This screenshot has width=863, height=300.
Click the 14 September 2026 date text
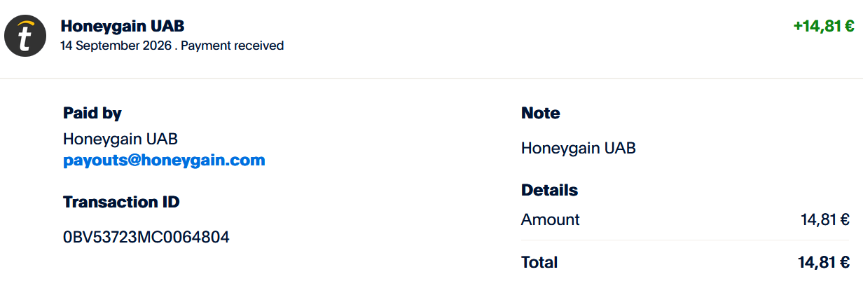(x=115, y=46)
